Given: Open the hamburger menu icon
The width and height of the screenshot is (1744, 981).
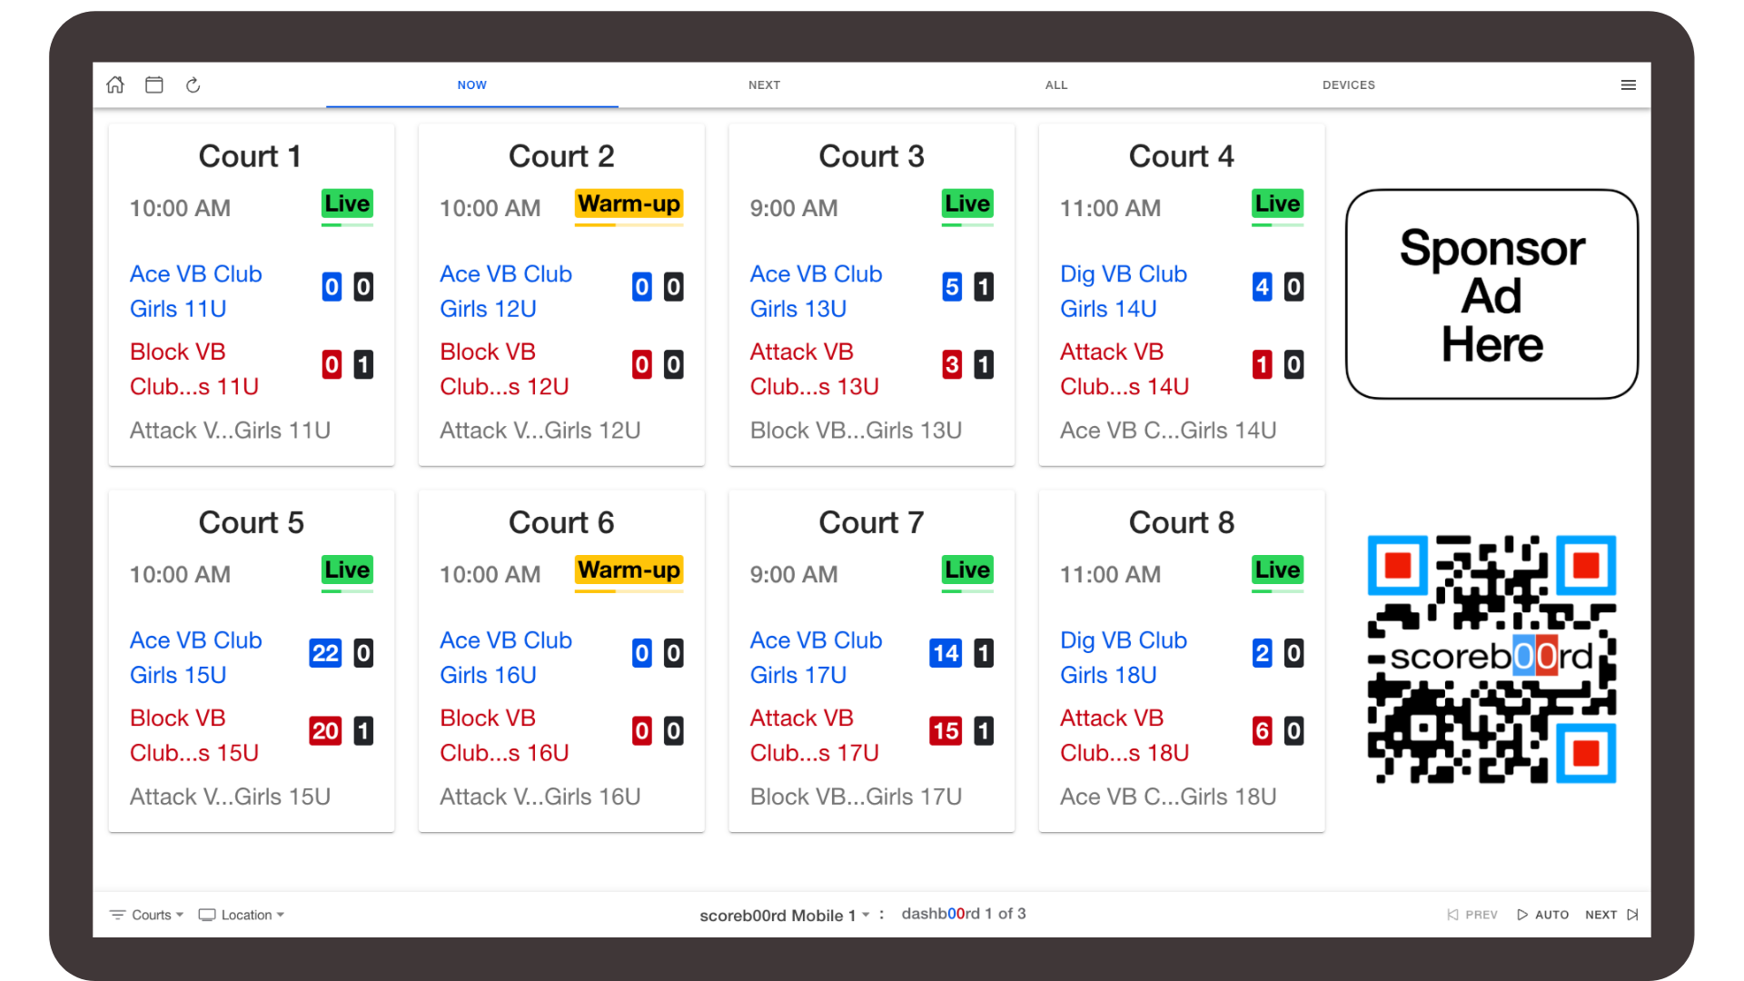Looking at the screenshot, I should (1628, 84).
